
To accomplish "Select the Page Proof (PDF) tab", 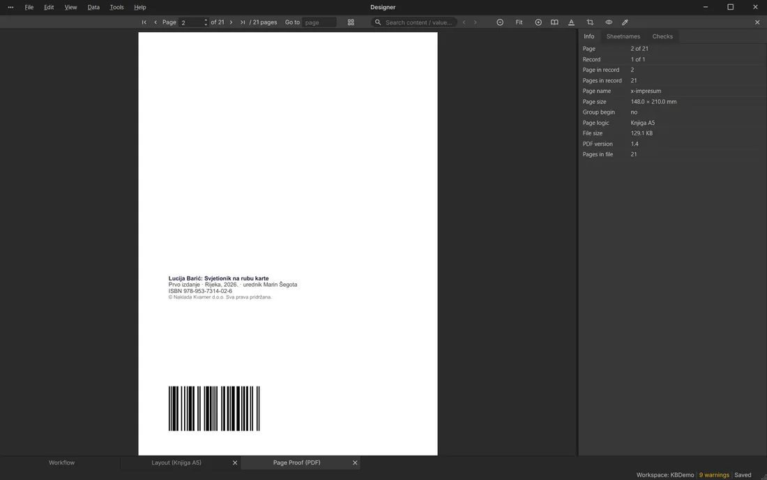I will coord(296,463).
